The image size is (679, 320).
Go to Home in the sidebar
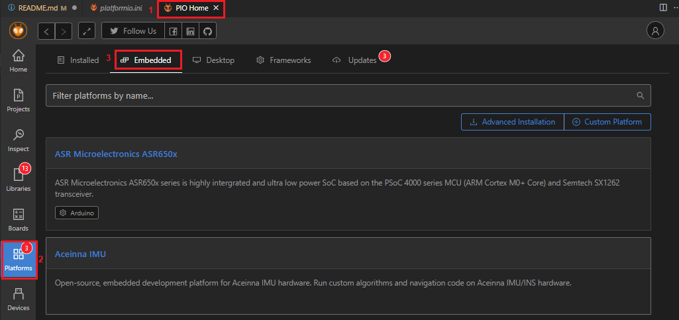tap(18, 61)
